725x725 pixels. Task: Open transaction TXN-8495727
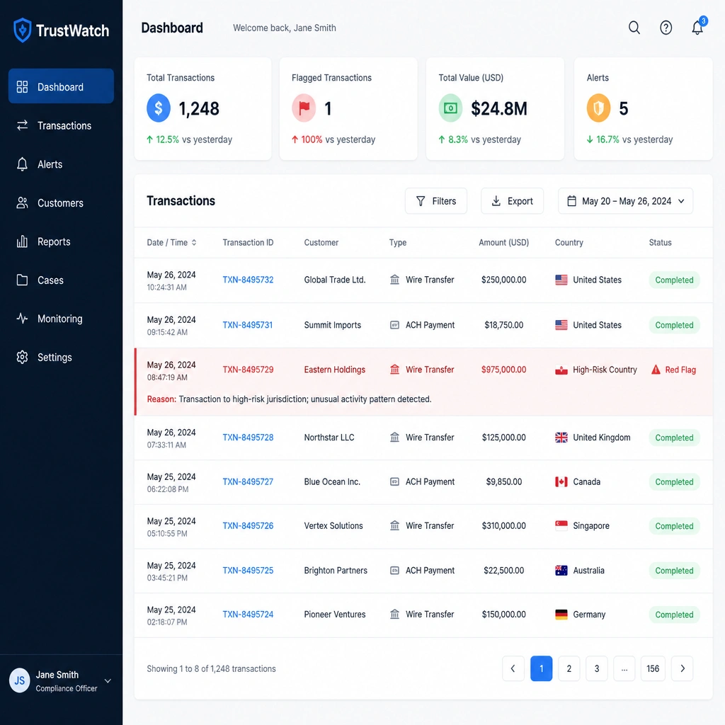pyautogui.click(x=248, y=481)
